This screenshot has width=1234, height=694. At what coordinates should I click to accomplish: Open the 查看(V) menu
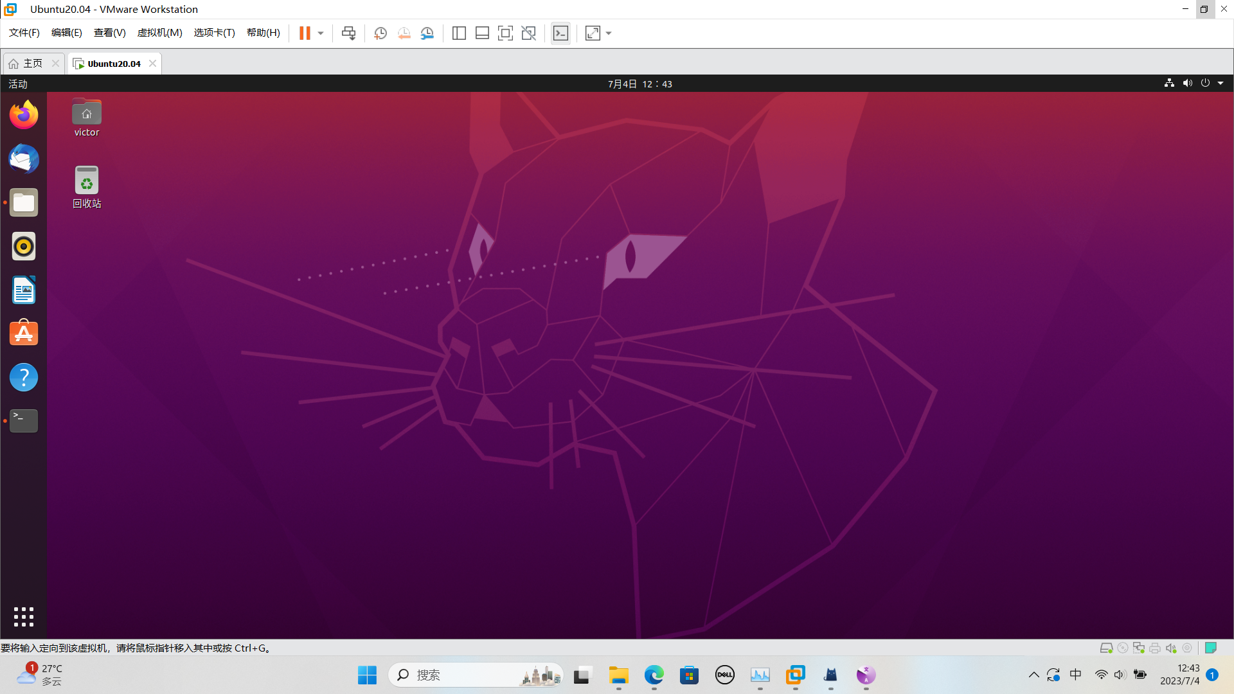click(x=110, y=33)
